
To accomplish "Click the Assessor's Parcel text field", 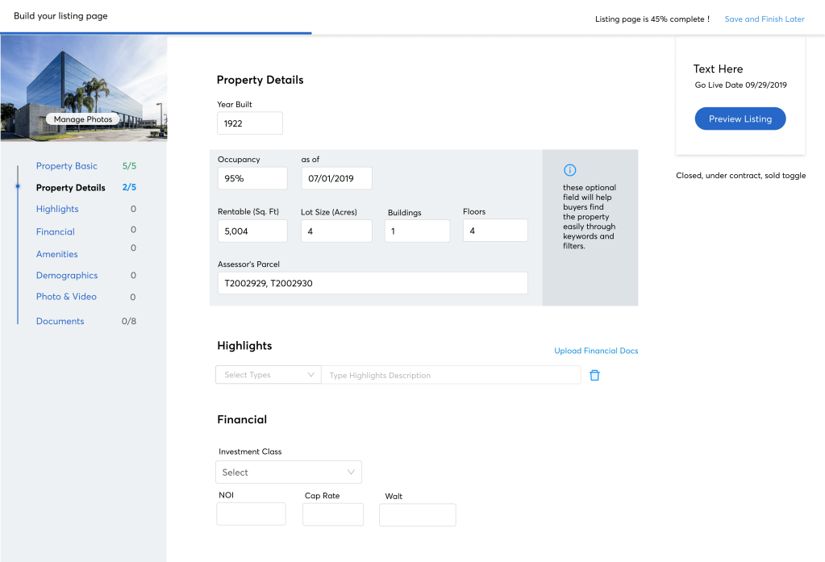I will (372, 283).
